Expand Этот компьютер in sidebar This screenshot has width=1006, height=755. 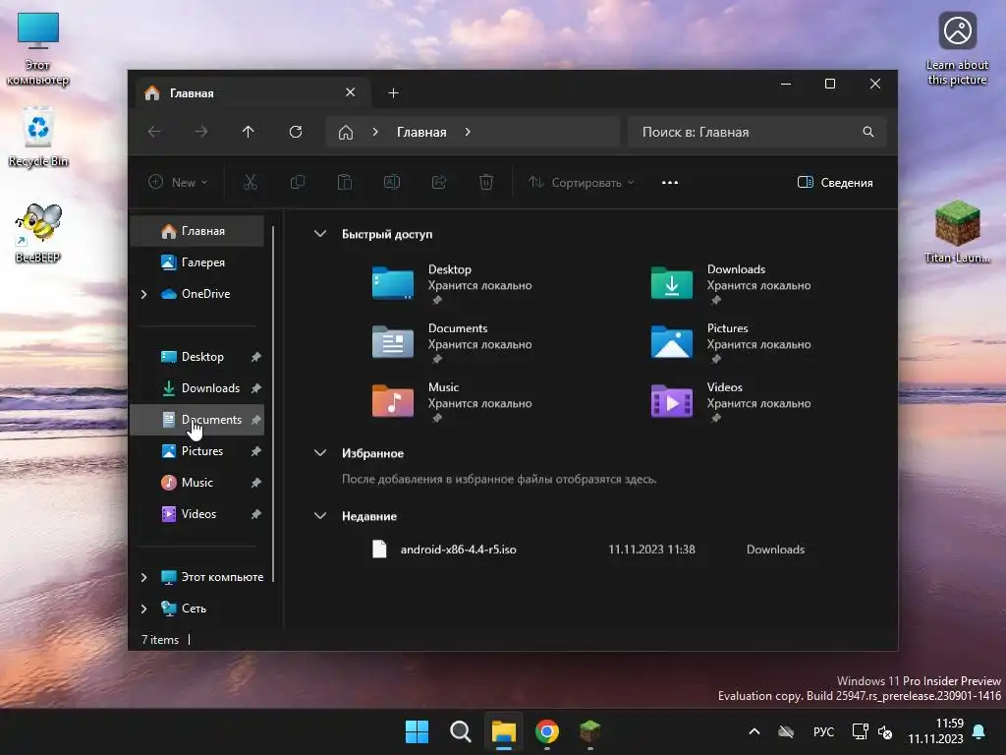tap(143, 577)
